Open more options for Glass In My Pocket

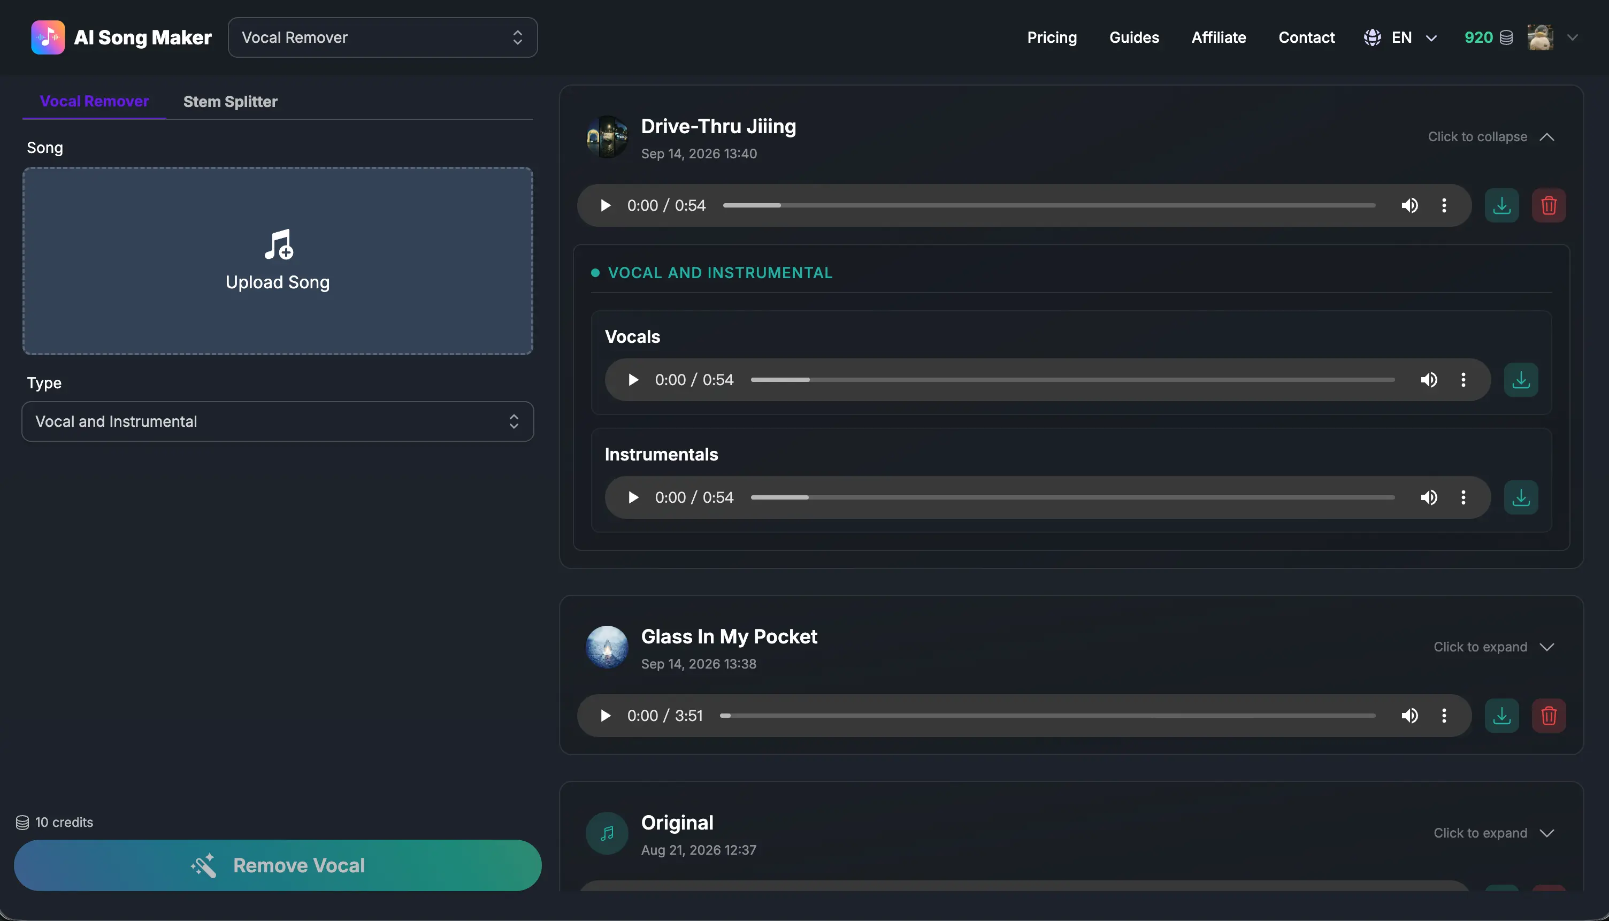tap(1444, 716)
